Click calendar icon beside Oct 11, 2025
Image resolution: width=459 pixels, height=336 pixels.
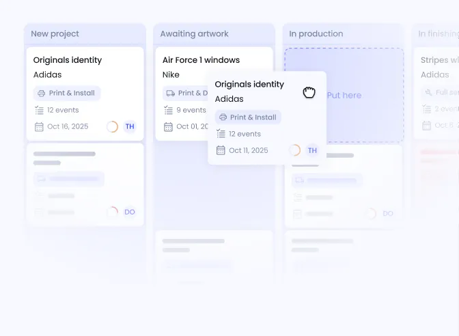tap(221, 150)
